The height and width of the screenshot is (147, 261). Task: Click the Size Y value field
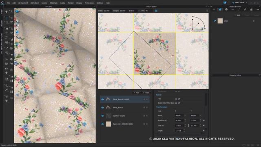(x=195, y=125)
